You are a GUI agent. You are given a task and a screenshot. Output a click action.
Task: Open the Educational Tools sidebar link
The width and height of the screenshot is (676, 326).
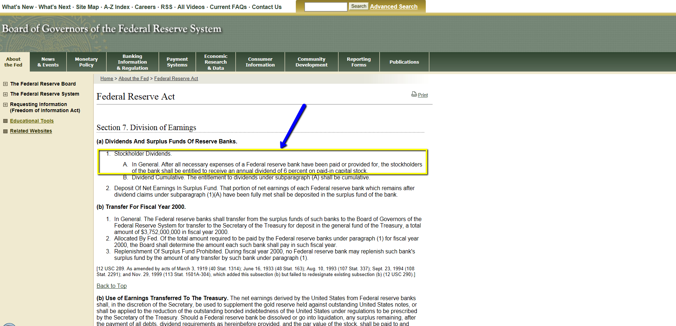tap(32, 121)
